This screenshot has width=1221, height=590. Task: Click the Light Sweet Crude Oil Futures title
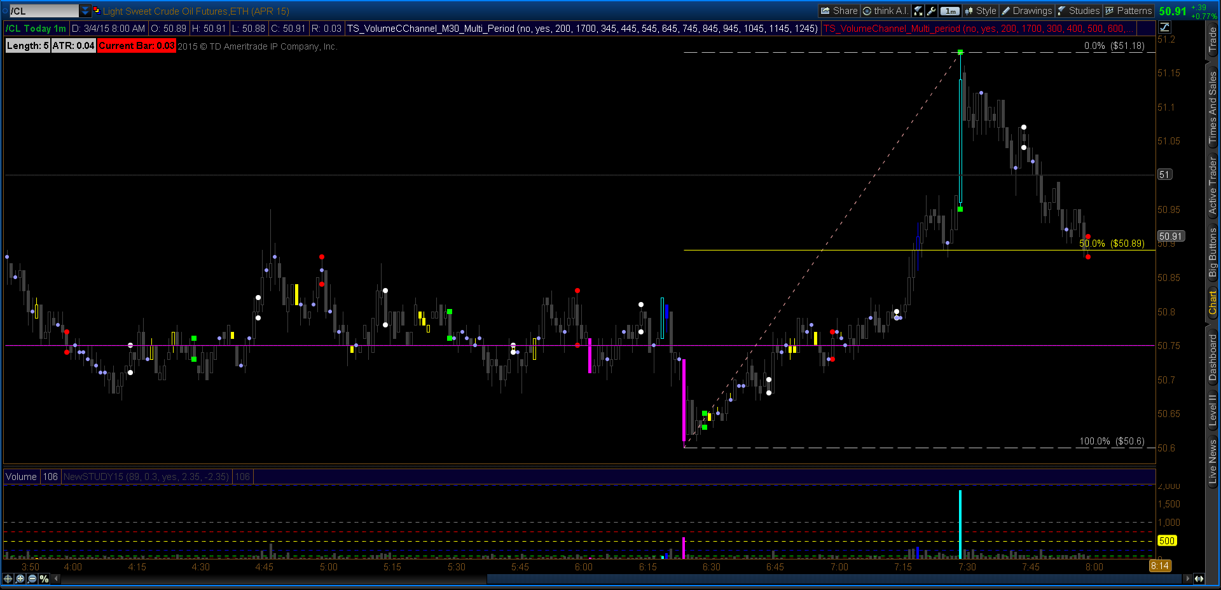(196, 11)
